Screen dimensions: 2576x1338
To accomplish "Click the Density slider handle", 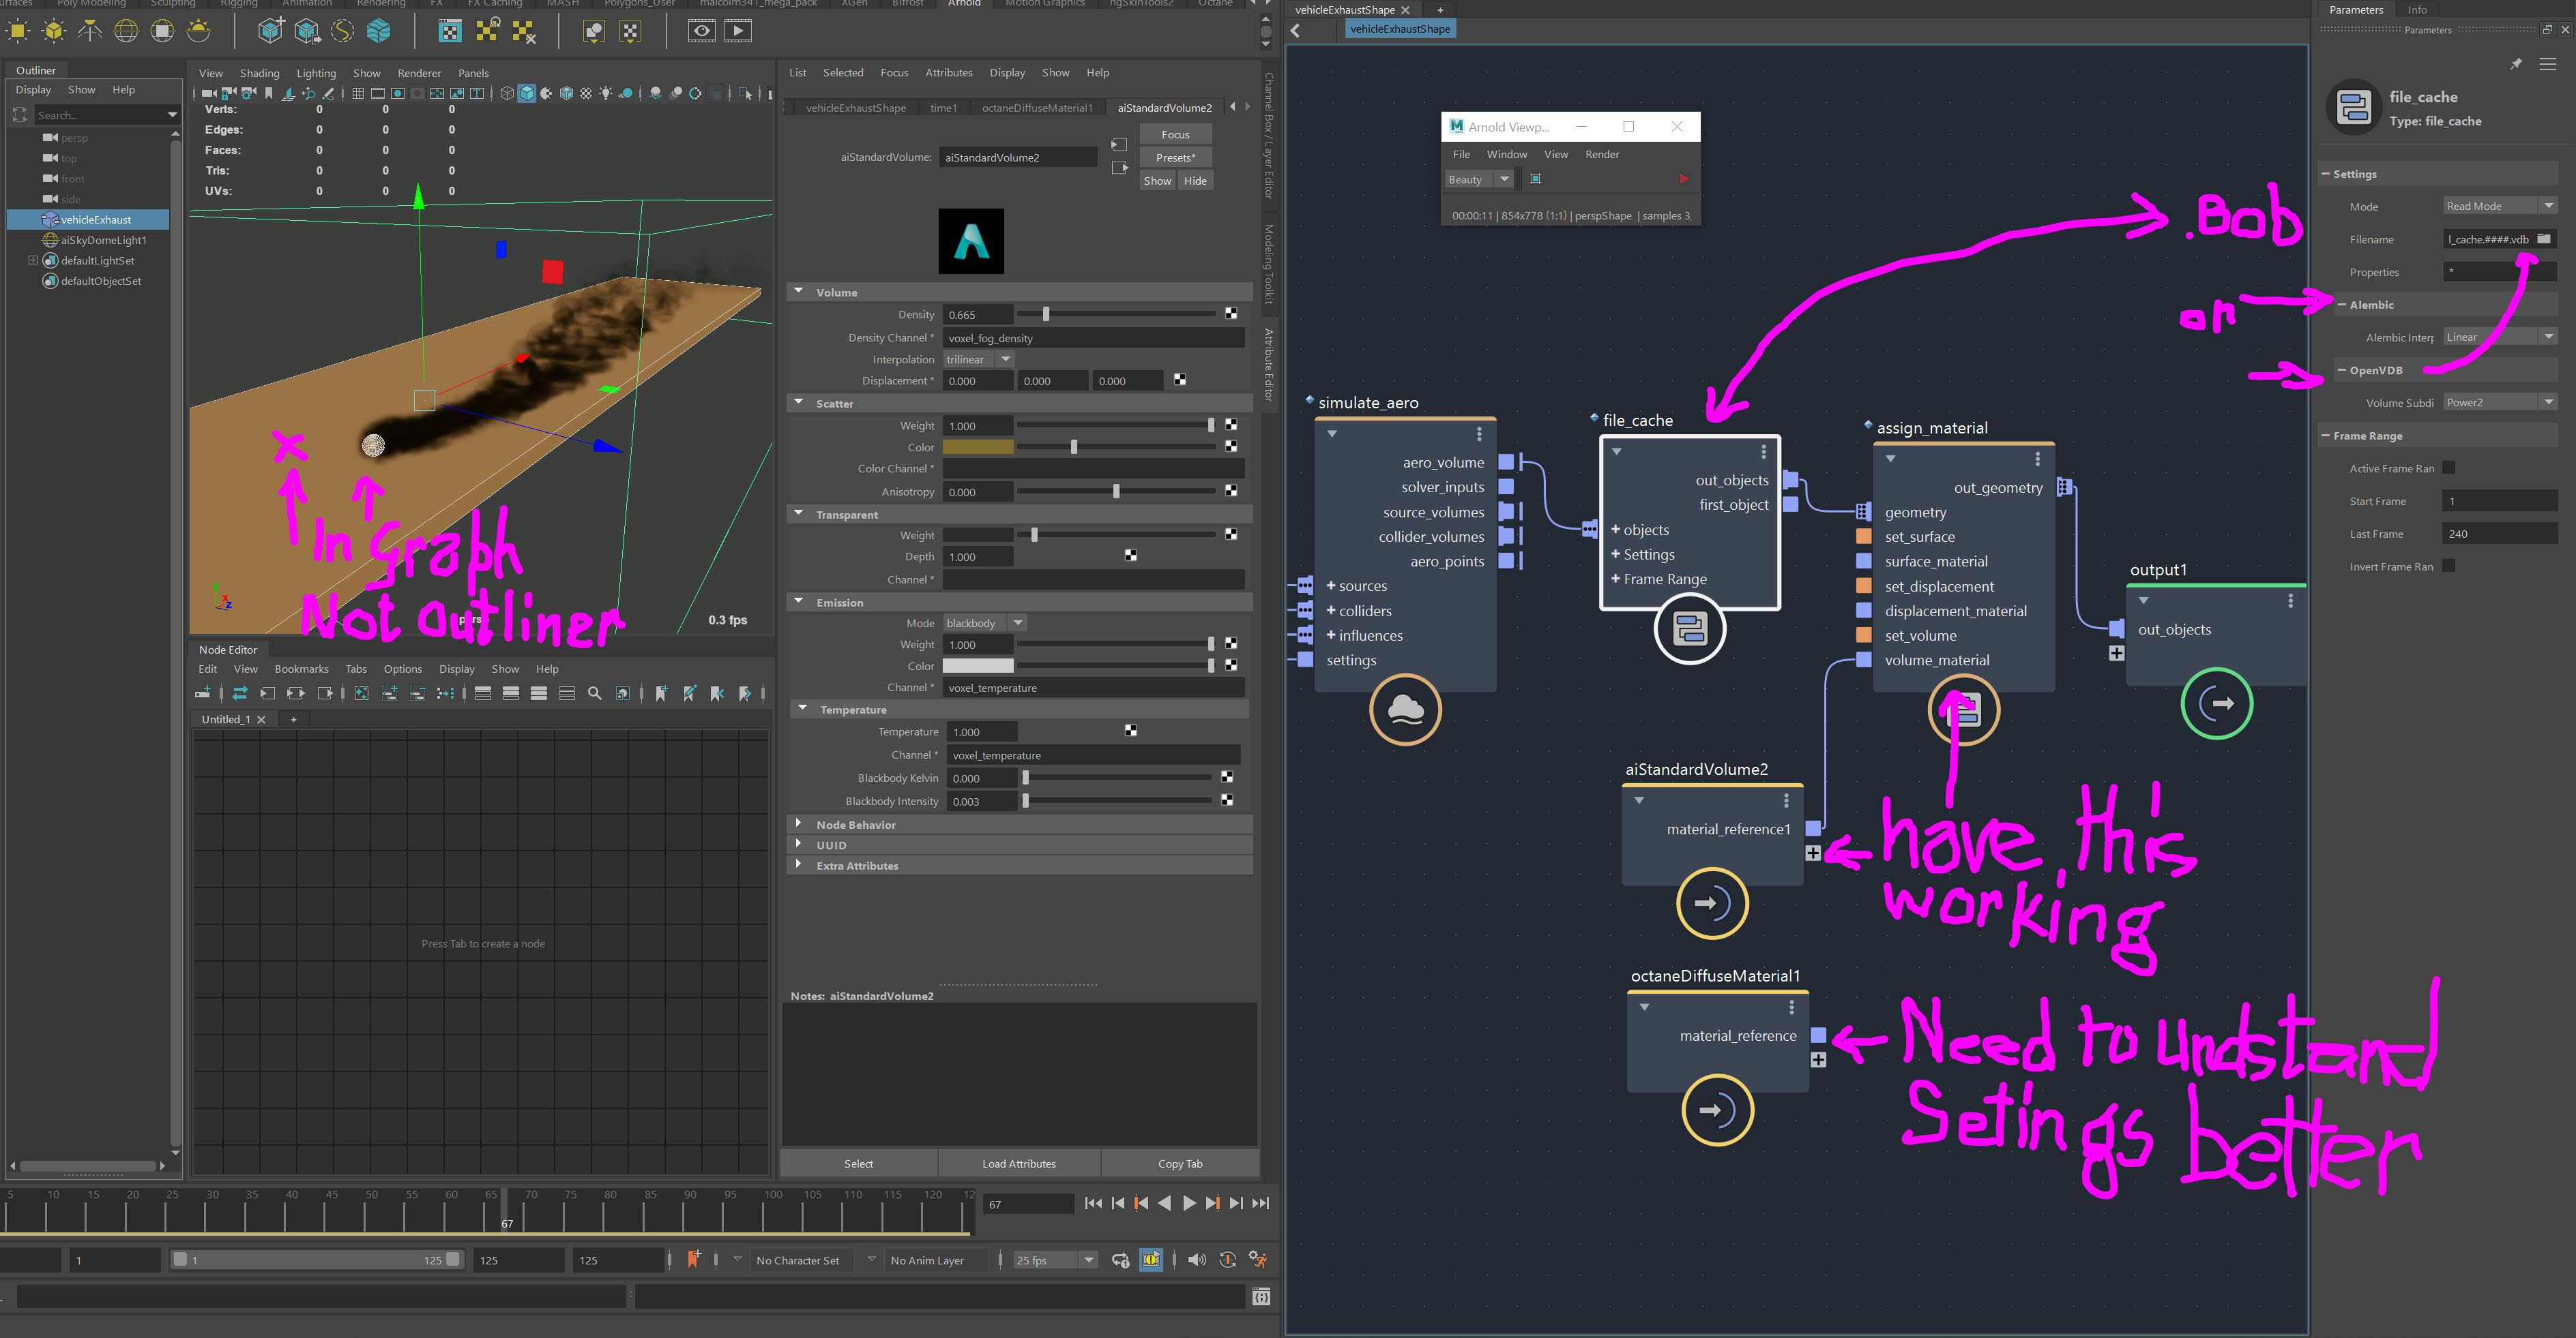I will click(x=1046, y=314).
